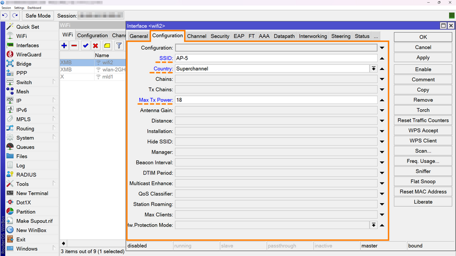456x256 pixels.
Task: Expand the Chains field arrow
Action: point(382,79)
